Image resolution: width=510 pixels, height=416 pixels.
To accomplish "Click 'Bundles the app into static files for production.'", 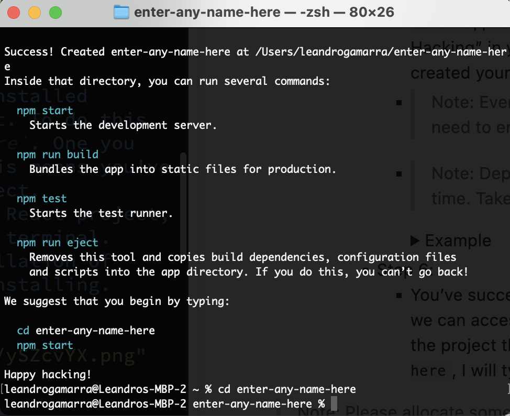I will (182, 169).
